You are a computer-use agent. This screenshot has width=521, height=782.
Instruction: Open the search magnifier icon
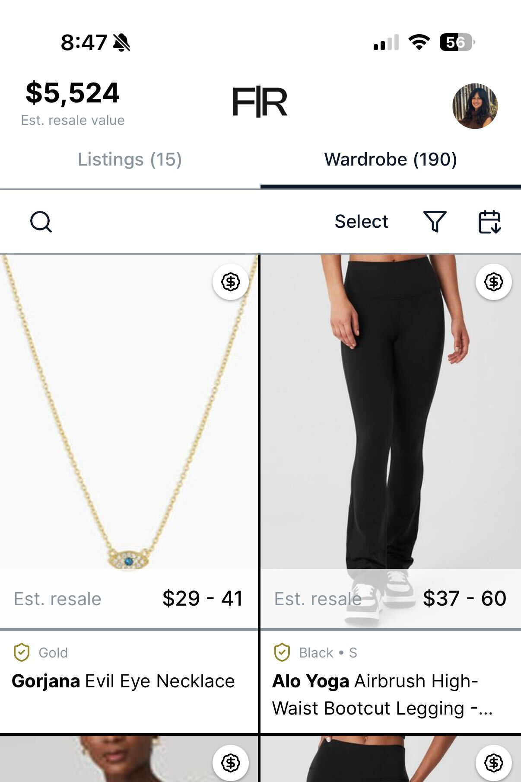point(41,222)
